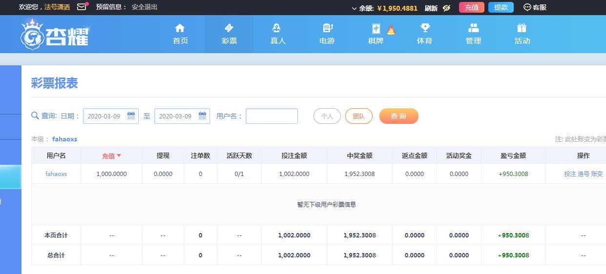Click the home house icon
606x274 pixels.
(x=180, y=28)
